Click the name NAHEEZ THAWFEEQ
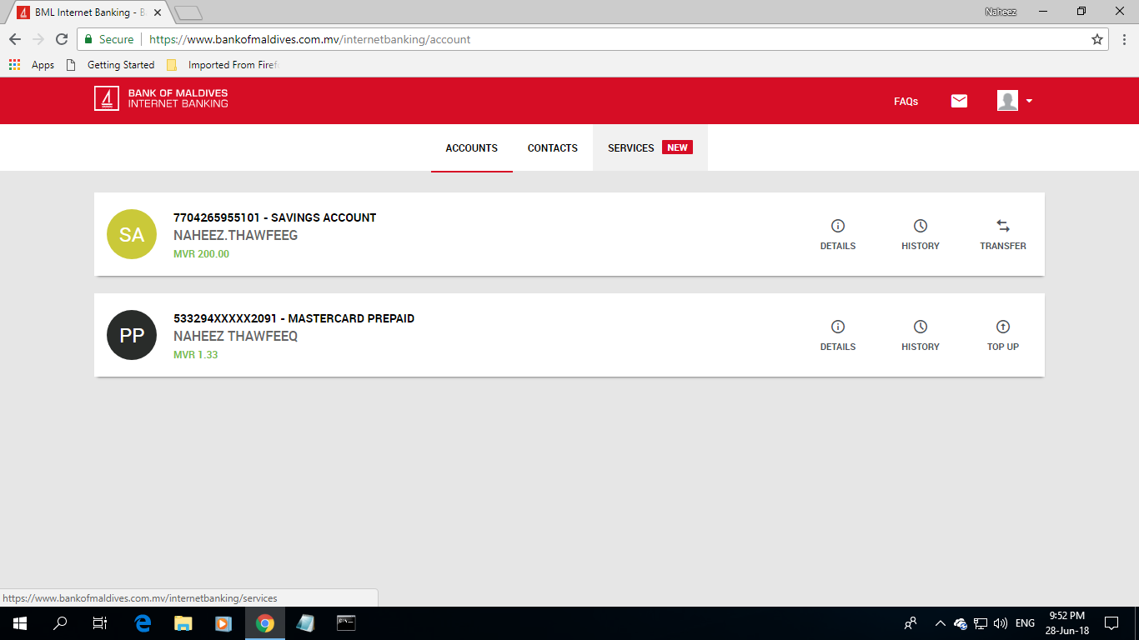 pos(235,337)
